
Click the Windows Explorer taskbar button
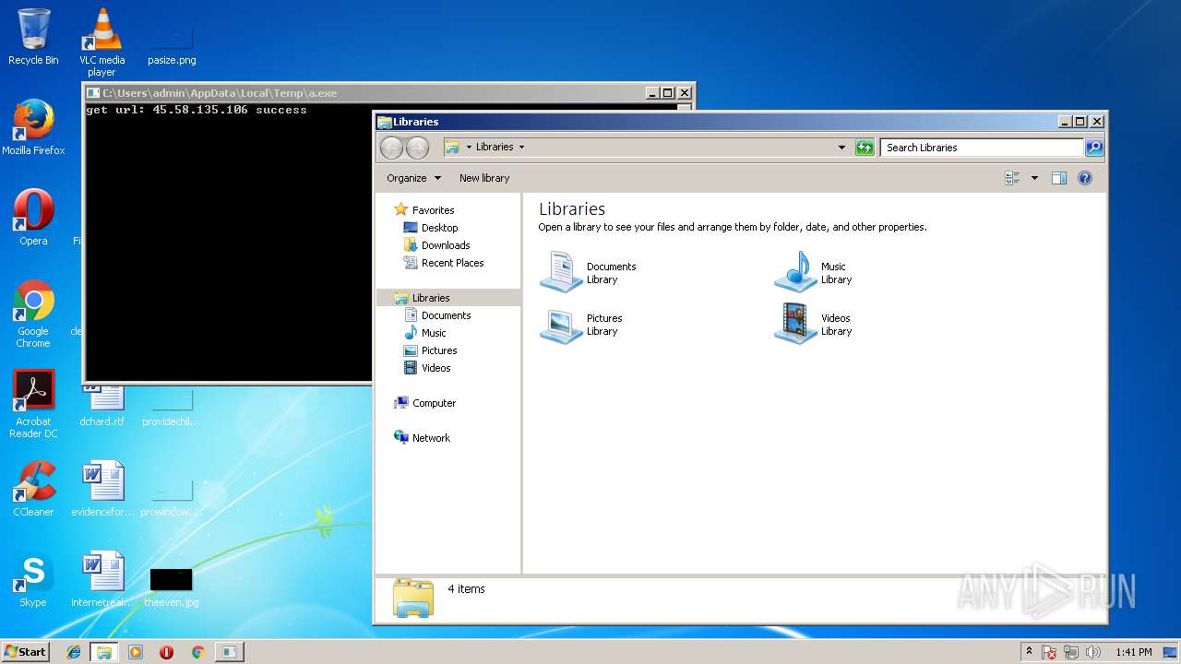point(104,652)
